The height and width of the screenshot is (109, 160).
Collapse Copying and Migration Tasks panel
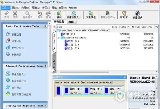pyautogui.click(x=46, y=106)
